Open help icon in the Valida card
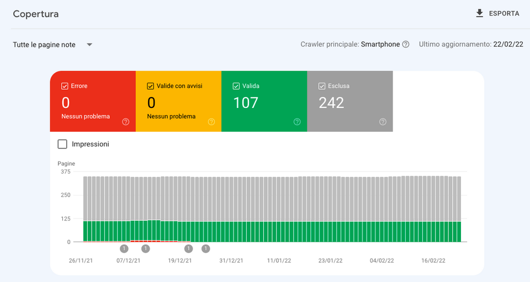The width and height of the screenshot is (530, 282). pyautogui.click(x=297, y=122)
